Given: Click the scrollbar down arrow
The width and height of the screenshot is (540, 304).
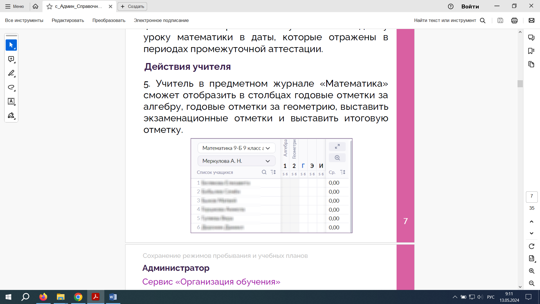Looking at the screenshot, I should click(x=520, y=287).
